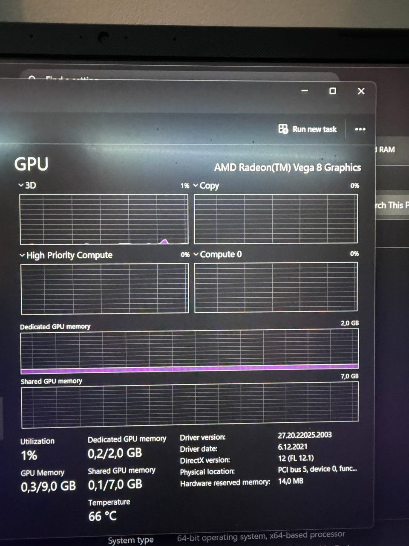Maximize the Task Manager window

(333, 91)
